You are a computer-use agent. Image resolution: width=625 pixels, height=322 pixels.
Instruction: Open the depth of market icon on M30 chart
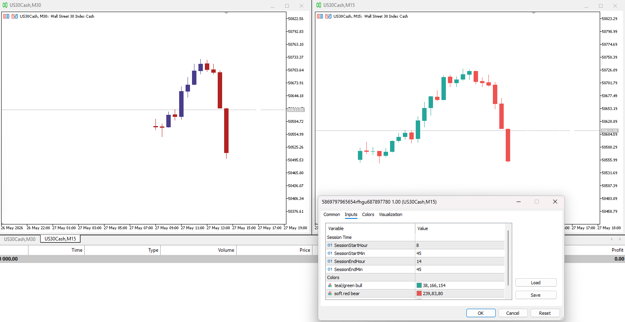15,16
